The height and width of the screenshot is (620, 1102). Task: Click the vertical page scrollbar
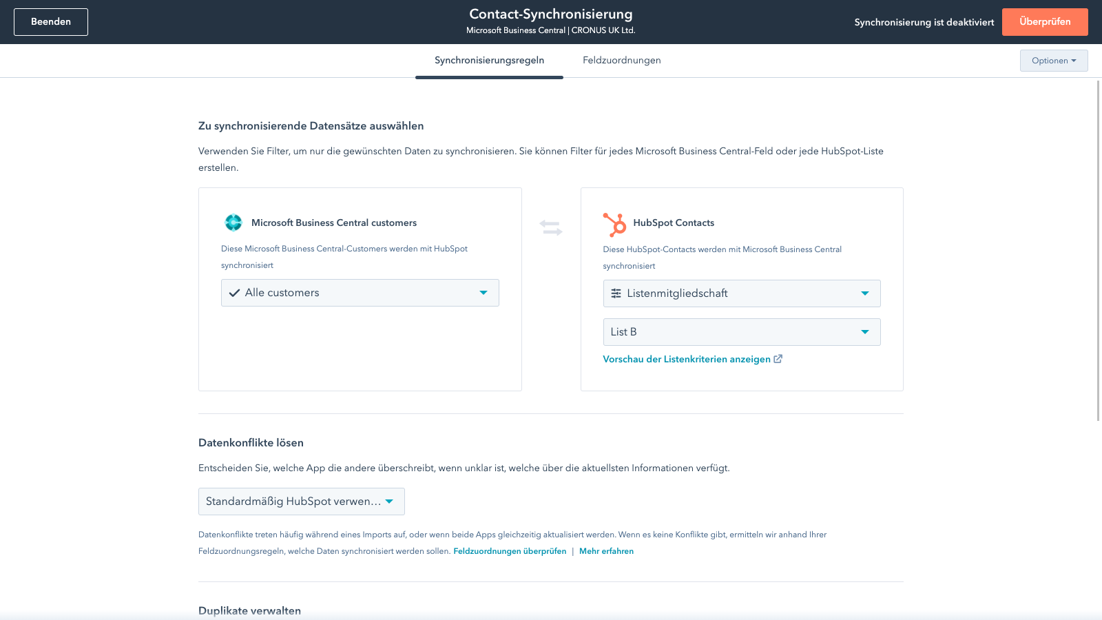pyautogui.click(x=1098, y=248)
